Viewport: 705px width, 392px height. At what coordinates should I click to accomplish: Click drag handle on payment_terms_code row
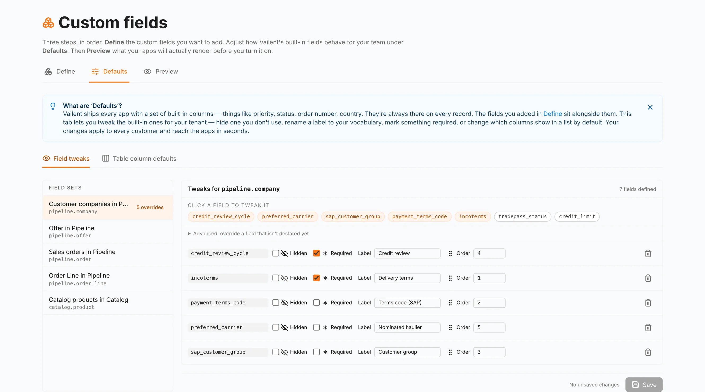tap(450, 303)
